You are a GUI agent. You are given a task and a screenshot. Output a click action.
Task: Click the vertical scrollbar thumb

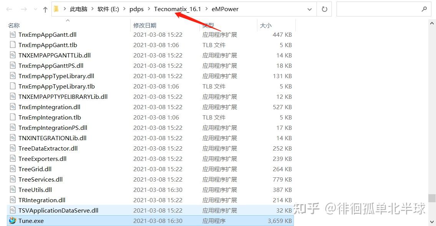point(432,198)
